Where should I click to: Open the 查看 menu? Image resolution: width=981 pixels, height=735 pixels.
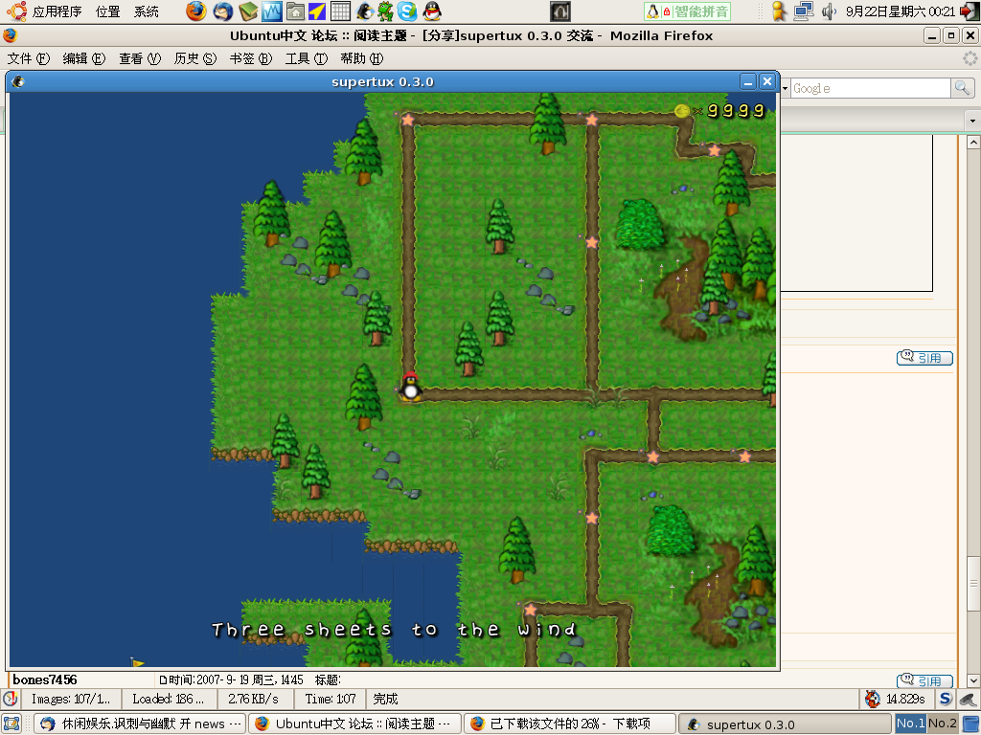point(140,58)
